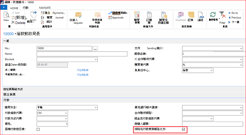Switch to HOME ribbon tab
The image size is (246, 135).
coord(14,8)
